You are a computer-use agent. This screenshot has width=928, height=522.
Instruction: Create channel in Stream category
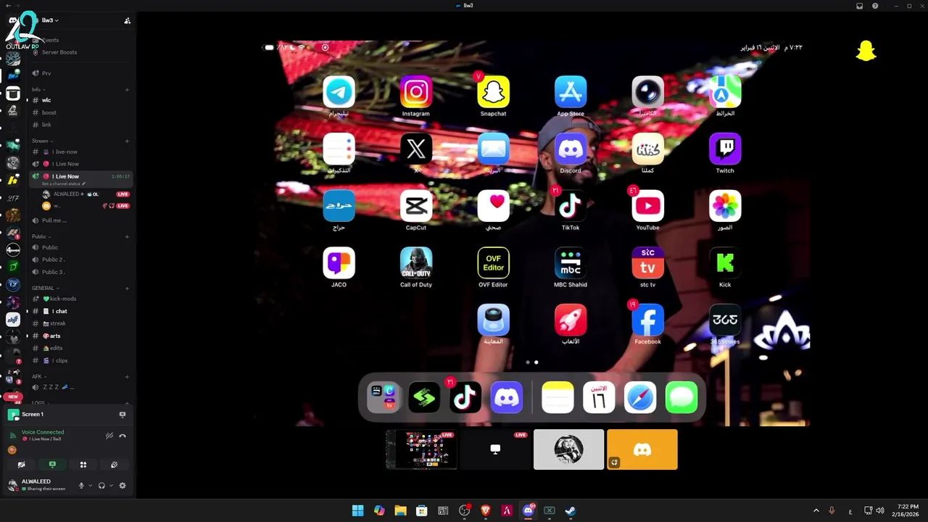127,141
